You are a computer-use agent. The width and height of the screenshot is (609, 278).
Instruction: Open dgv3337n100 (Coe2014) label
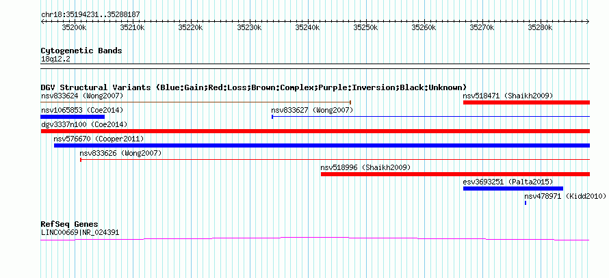(x=84, y=124)
